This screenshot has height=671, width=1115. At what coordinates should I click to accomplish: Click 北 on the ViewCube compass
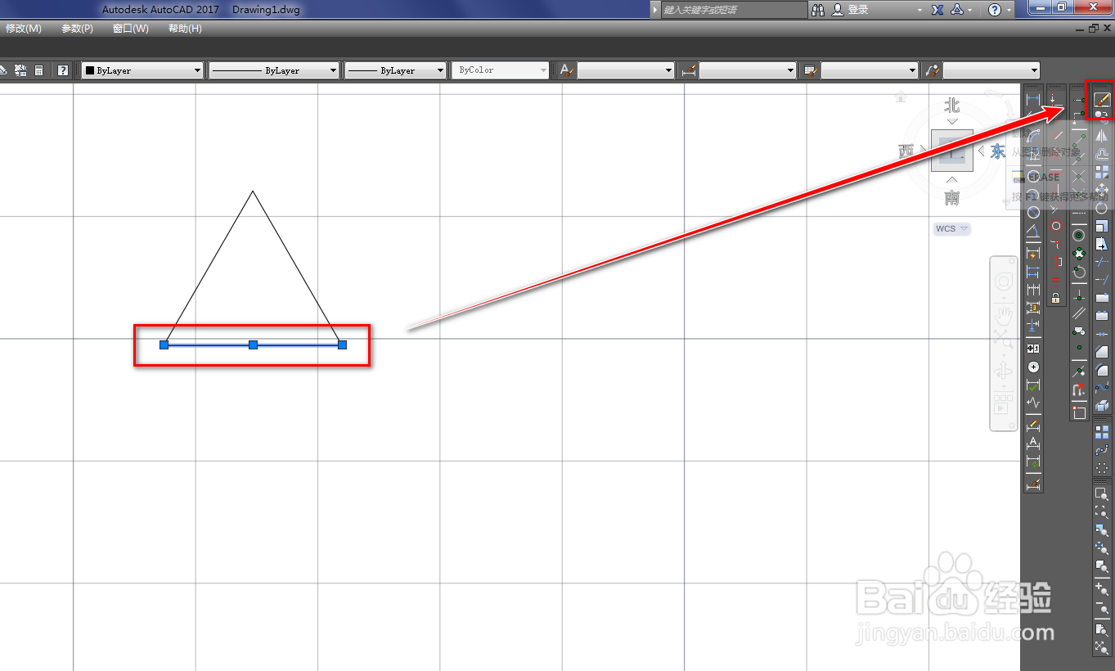click(x=951, y=106)
